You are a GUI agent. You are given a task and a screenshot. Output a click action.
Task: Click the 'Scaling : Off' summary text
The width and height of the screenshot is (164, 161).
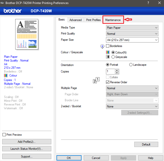pyautogui.click(x=11, y=97)
